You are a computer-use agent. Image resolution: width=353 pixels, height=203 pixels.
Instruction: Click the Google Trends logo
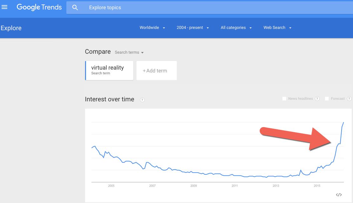[x=39, y=7]
